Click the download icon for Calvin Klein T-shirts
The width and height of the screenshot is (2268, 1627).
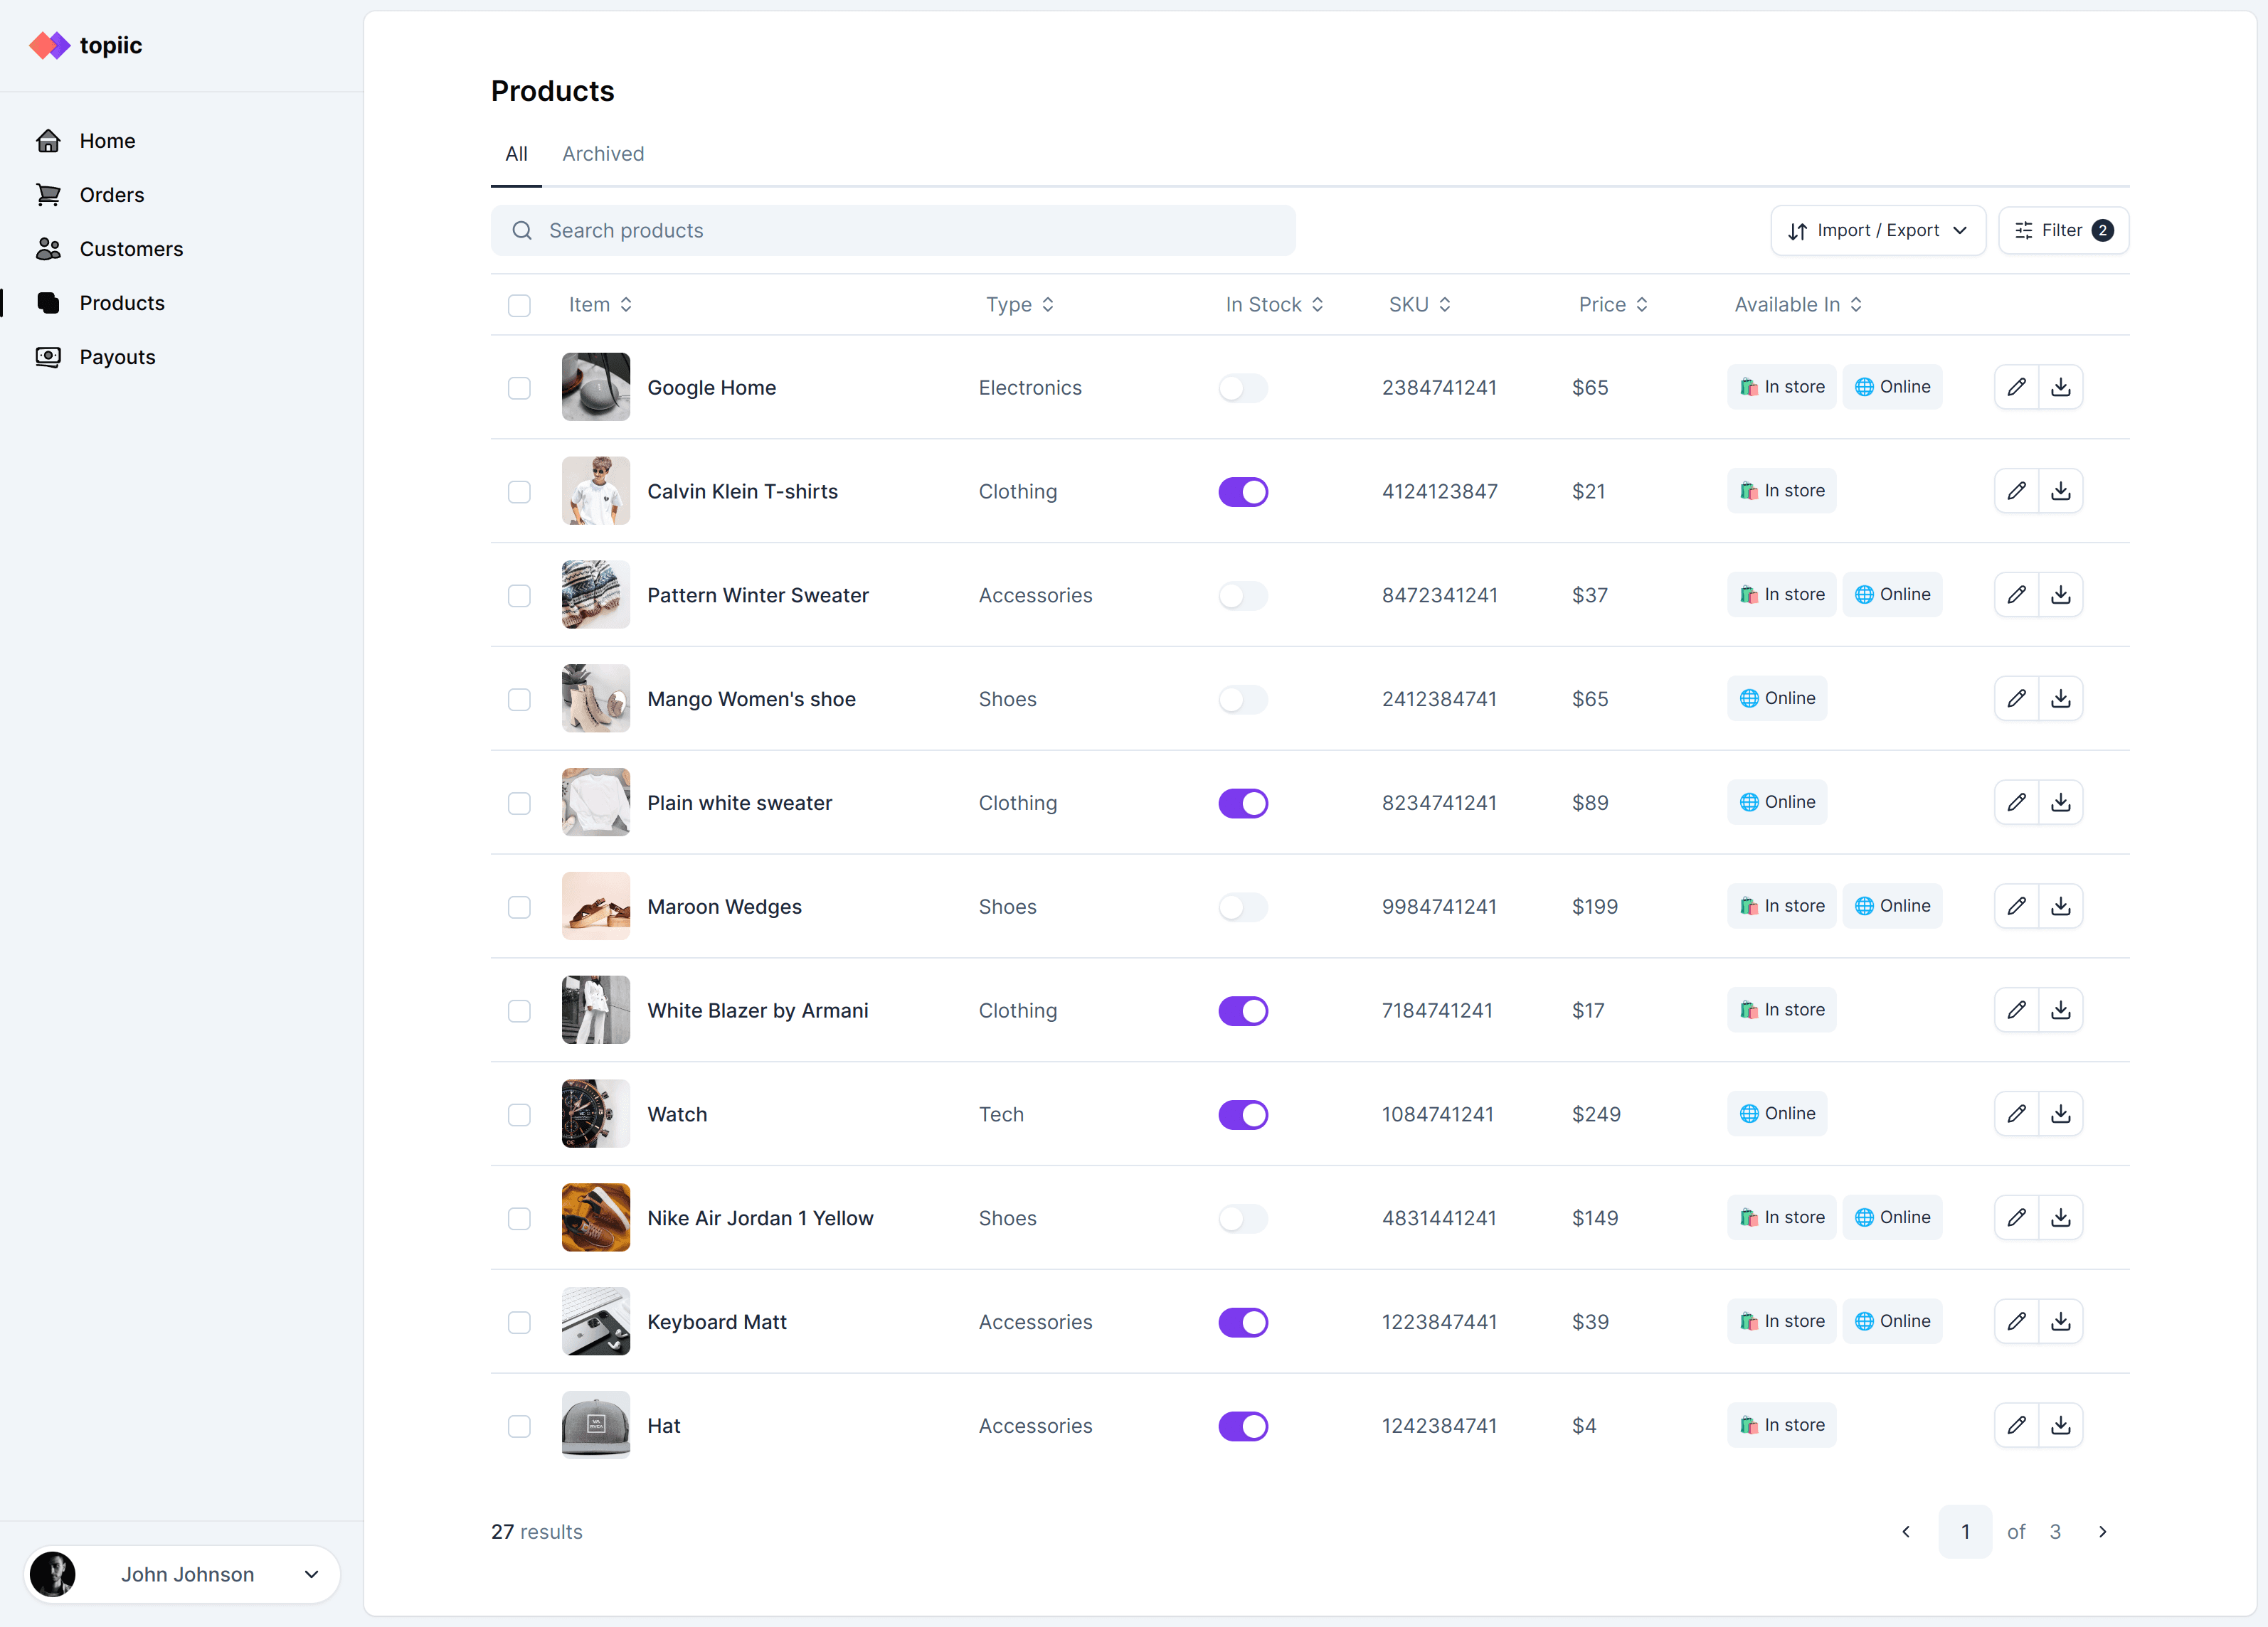tap(2060, 491)
